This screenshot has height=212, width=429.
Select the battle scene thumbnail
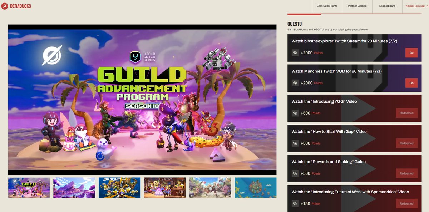[210, 188]
